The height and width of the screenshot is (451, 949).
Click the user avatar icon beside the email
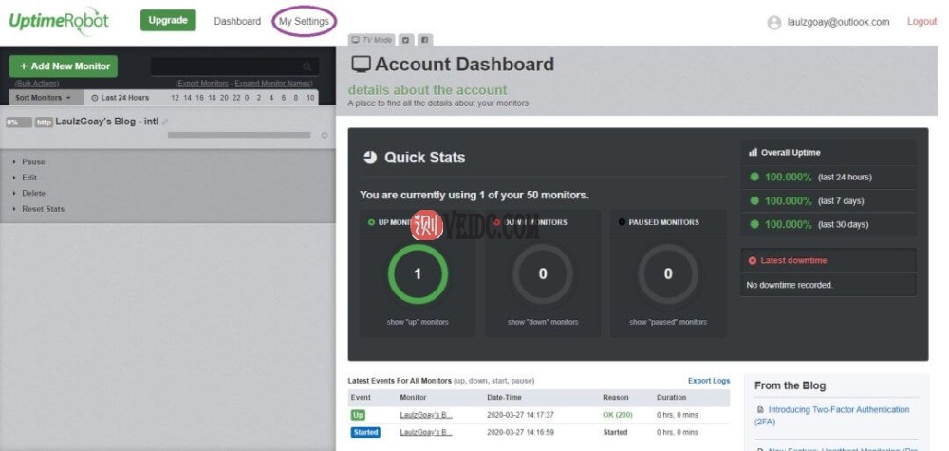pyautogui.click(x=774, y=23)
